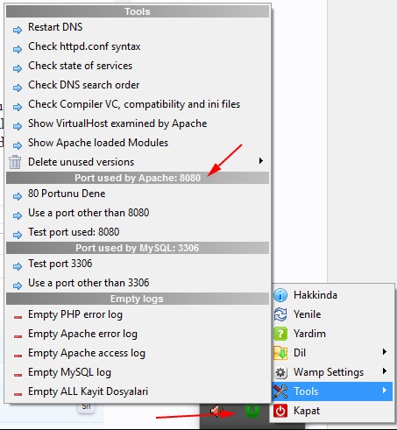Select Empty ALL Kayit Dosyalari
Image resolution: width=397 pixels, height=430 pixels.
pyautogui.click(x=138, y=391)
